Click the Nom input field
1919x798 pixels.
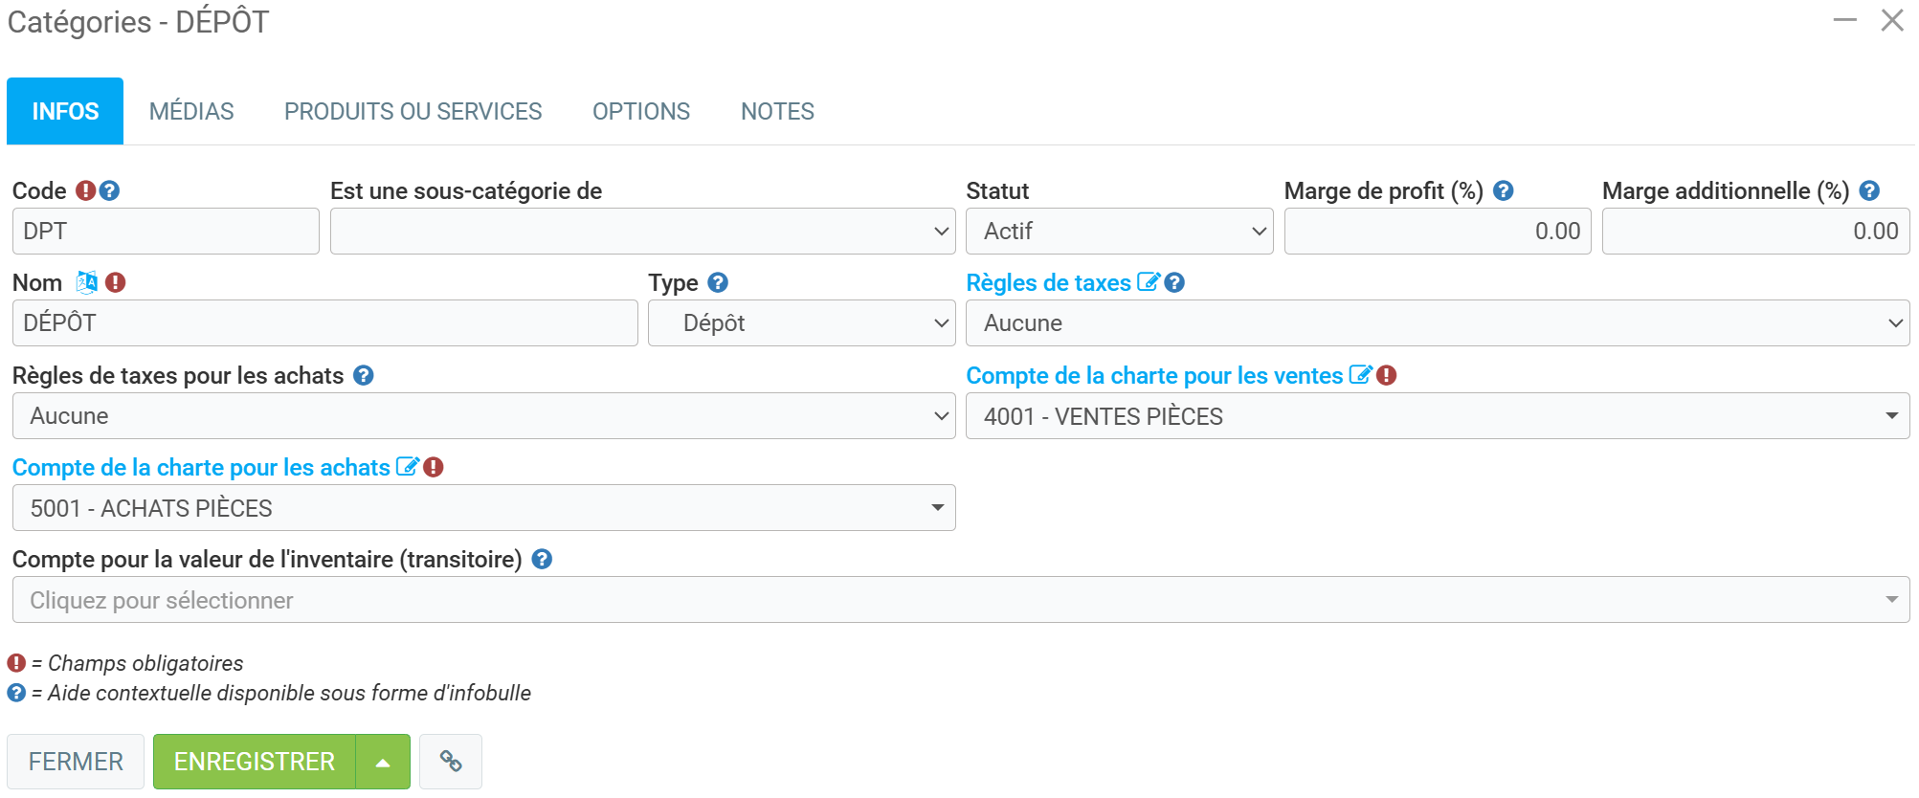pyautogui.click(x=324, y=323)
